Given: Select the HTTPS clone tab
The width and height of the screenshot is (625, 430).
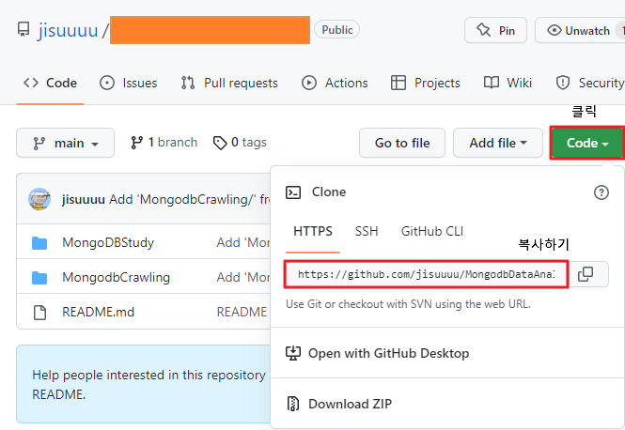Looking at the screenshot, I should tap(312, 231).
